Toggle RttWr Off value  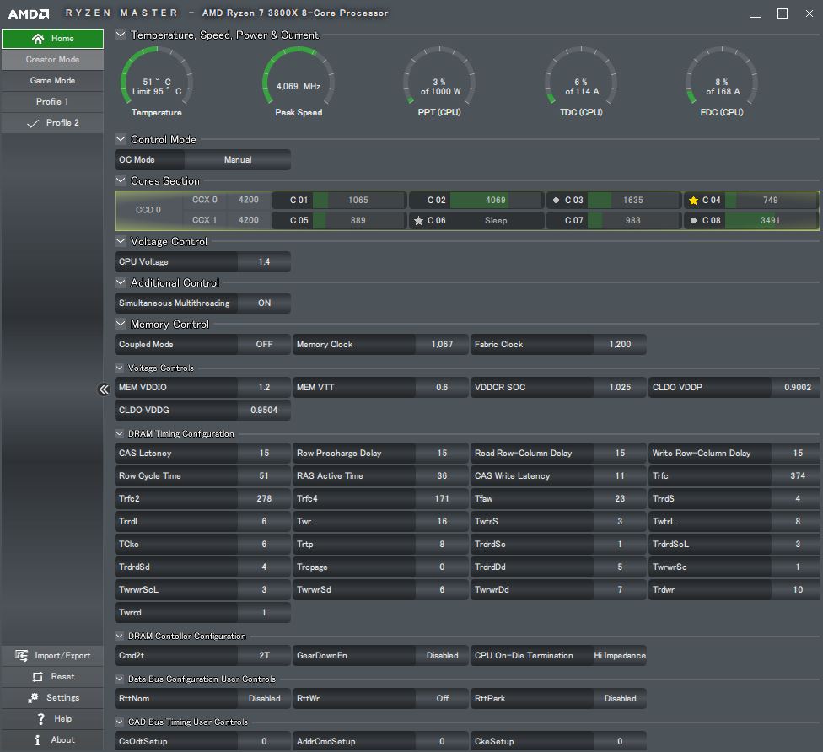click(442, 699)
